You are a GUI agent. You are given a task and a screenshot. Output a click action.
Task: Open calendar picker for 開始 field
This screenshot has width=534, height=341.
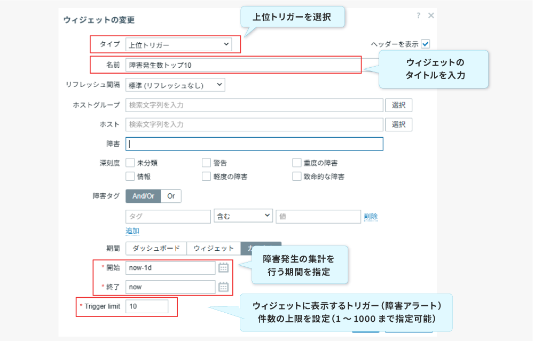click(223, 268)
